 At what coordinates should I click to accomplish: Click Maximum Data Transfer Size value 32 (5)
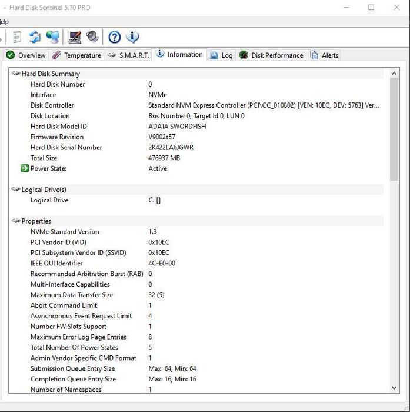[156, 294]
